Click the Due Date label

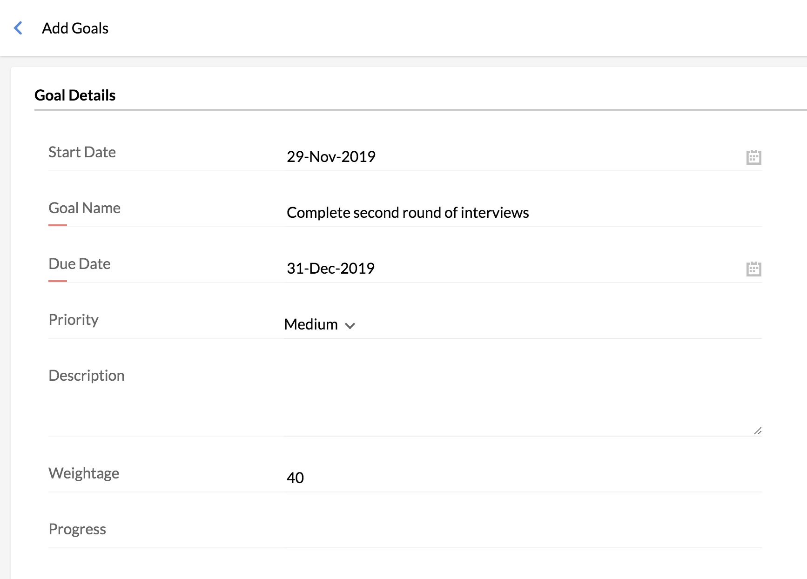80,264
